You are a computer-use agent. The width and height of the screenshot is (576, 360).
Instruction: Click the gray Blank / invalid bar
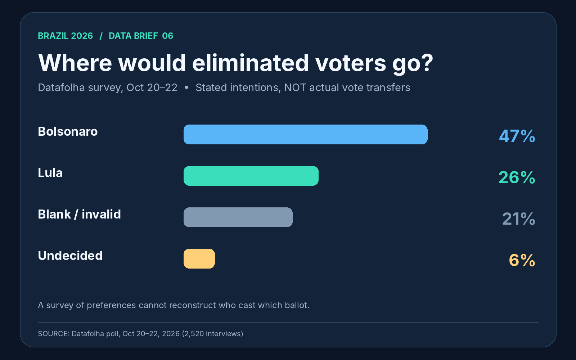[x=238, y=217]
